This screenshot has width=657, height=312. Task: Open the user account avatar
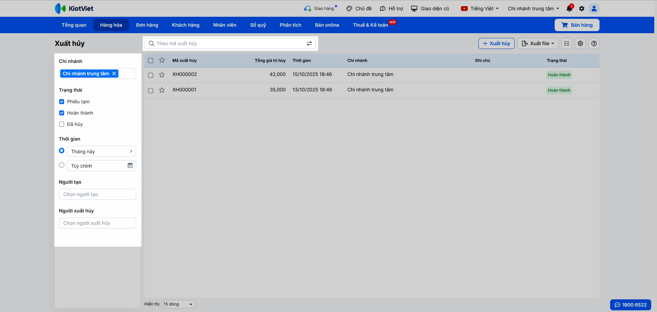[x=594, y=9]
